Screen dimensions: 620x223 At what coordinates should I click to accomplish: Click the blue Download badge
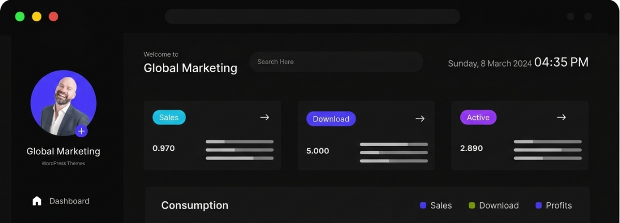click(331, 119)
